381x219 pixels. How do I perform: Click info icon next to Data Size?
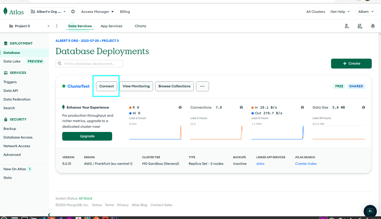363,107
